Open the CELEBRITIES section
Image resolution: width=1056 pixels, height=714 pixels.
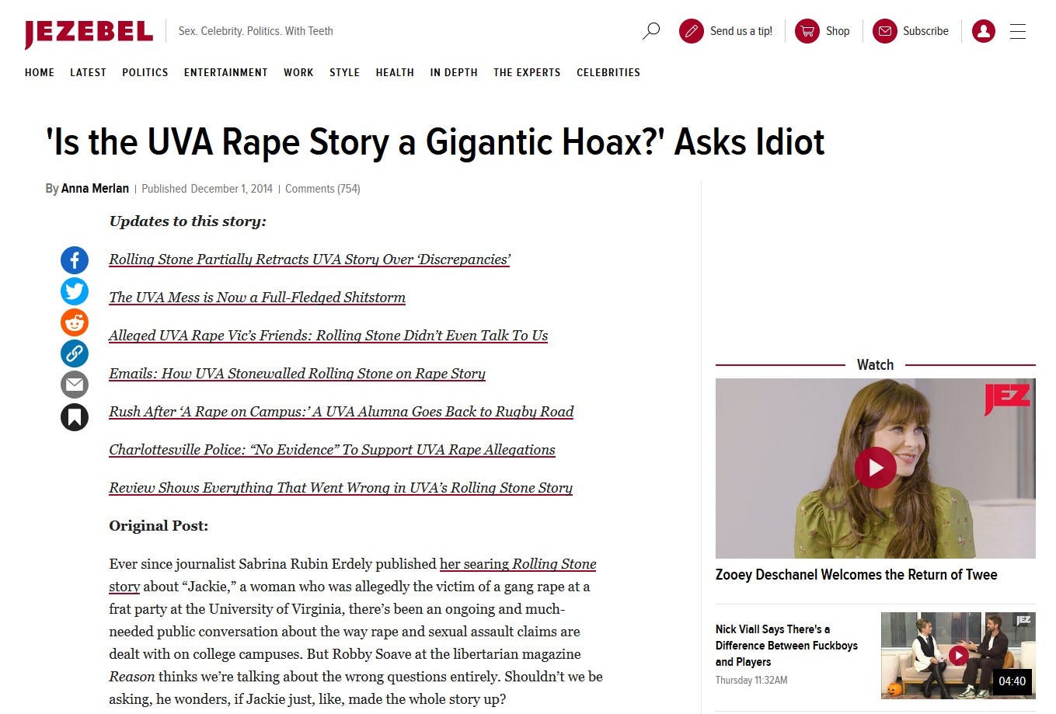pos(608,72)
